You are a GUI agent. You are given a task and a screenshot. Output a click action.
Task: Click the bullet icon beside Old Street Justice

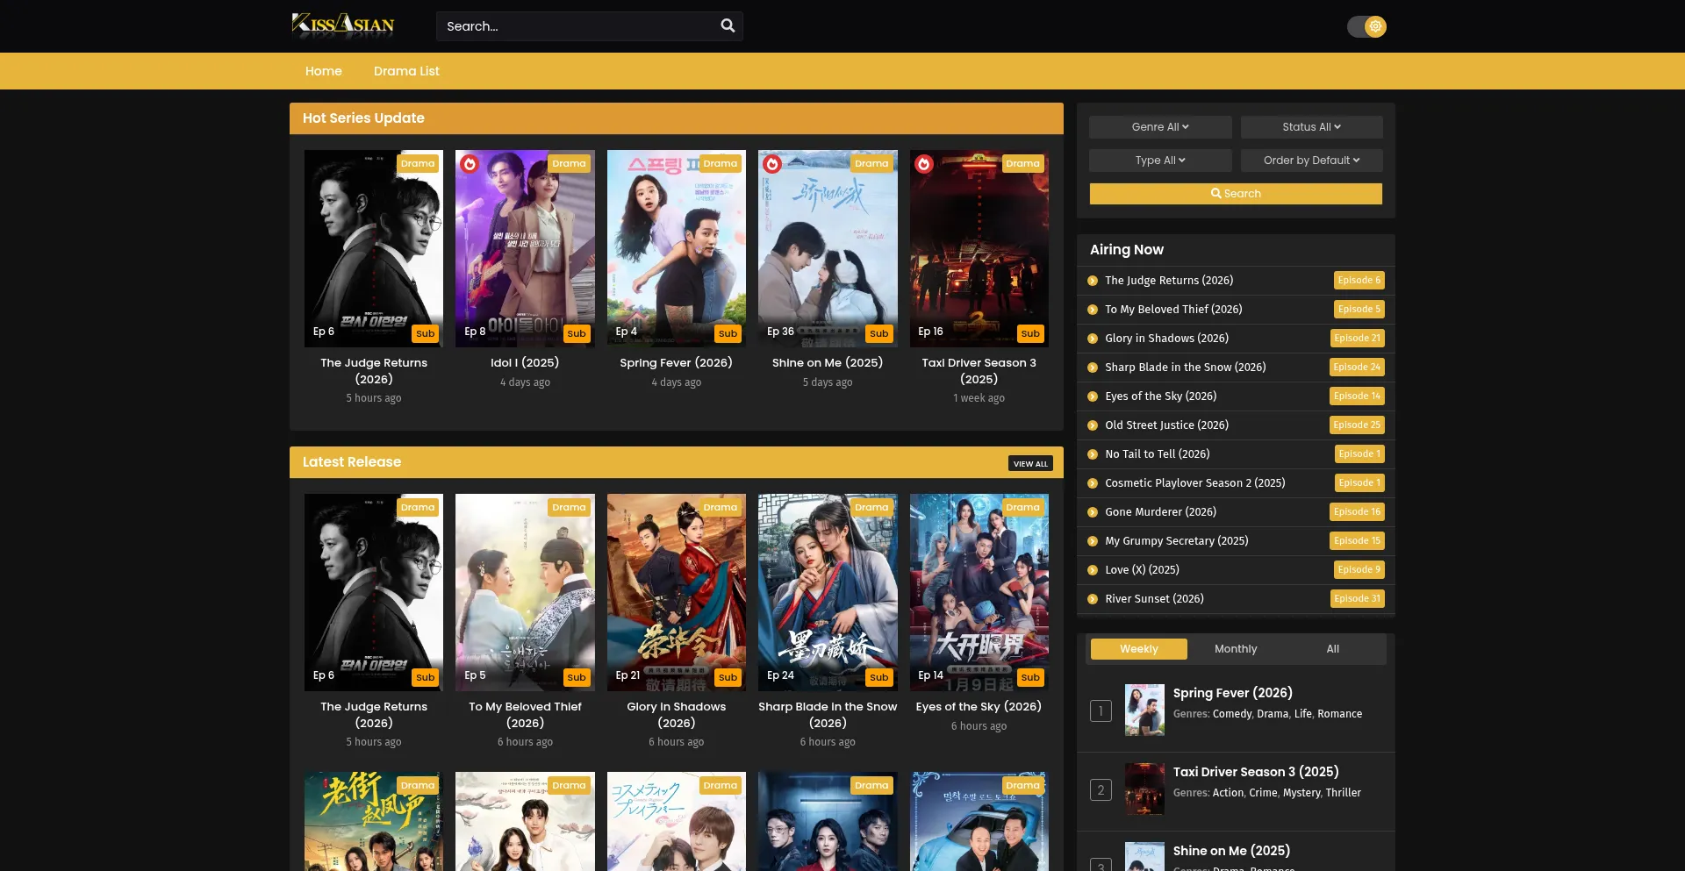coord(1093,425)
